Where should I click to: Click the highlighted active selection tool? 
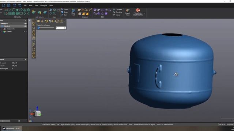[x=34, y=39]
